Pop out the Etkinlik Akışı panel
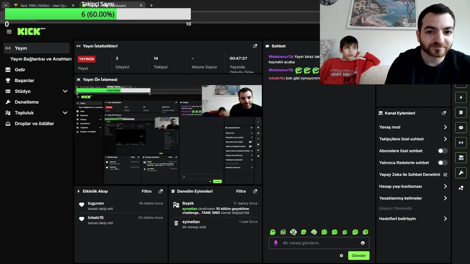Screen dimensions: 470x264 (x=160, y=191)
